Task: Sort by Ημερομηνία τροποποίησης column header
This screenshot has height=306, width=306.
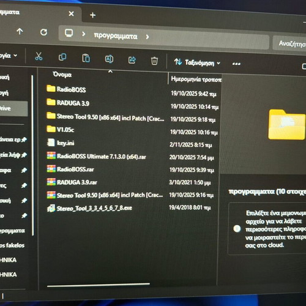Action: tap(196, 79)
